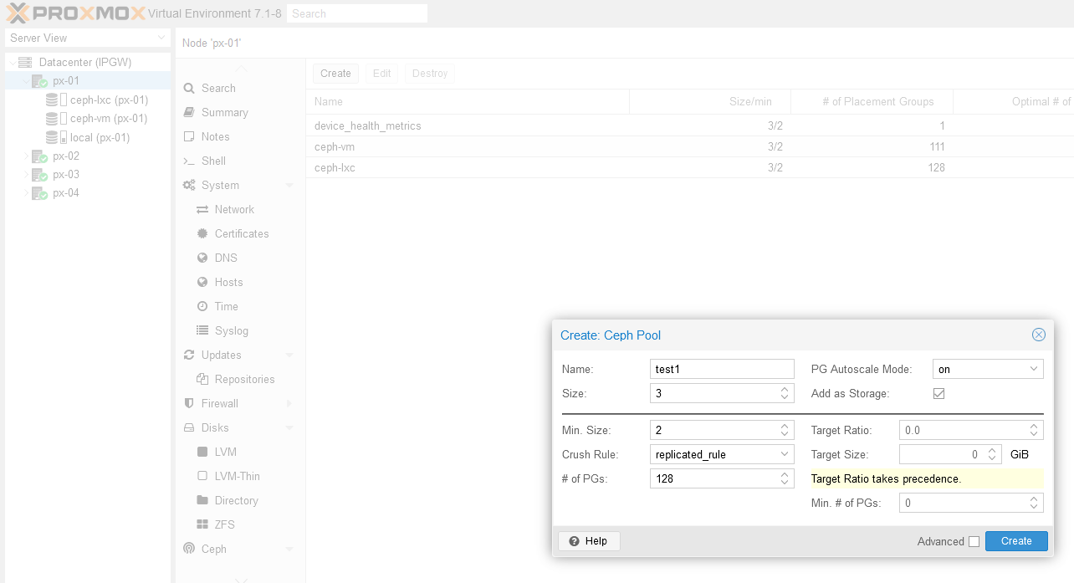Click the Firewall shield icon

(189, 403)
